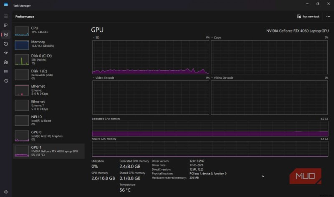Screen dimensions: 334x197
Task: Click the GPU heading text
Action: (x=97, y=30)
